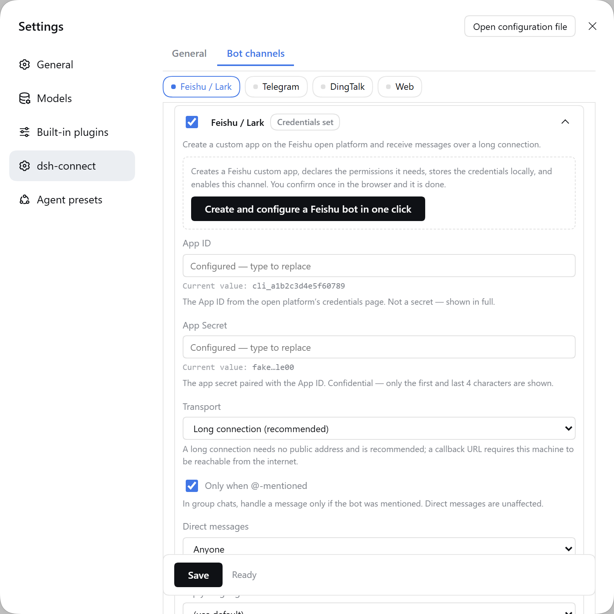Toggle the Only when @-mentioned checkbox

pyautogui.click(x=192, y=486)
